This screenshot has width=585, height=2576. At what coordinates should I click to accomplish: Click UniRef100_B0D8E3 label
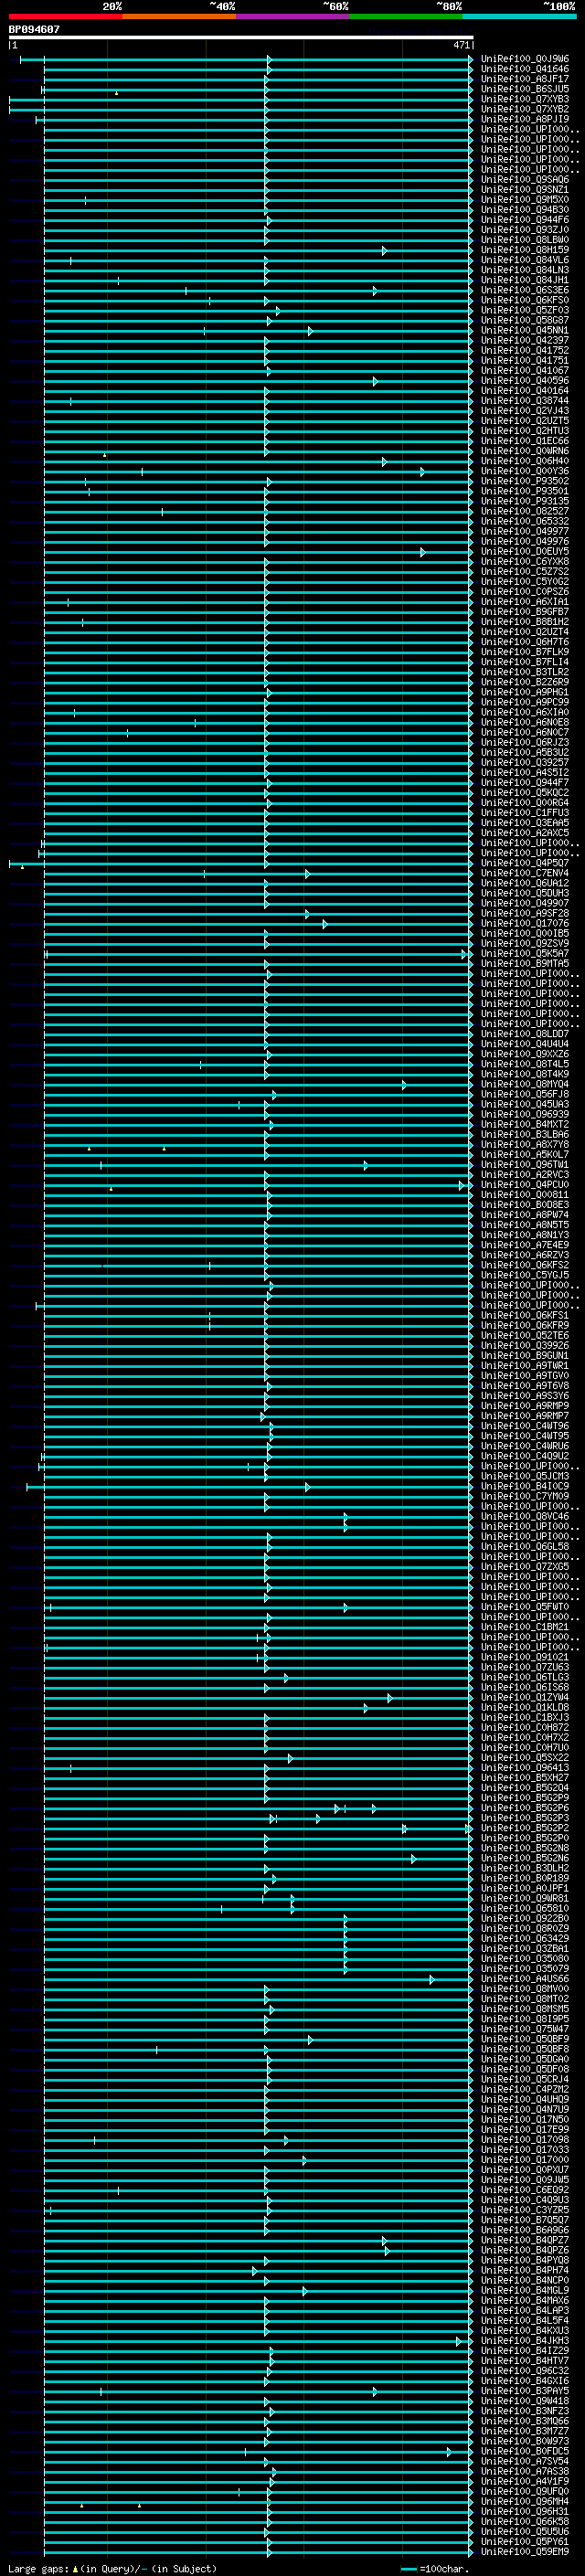pyautogui.click(x=525, y=1205)
